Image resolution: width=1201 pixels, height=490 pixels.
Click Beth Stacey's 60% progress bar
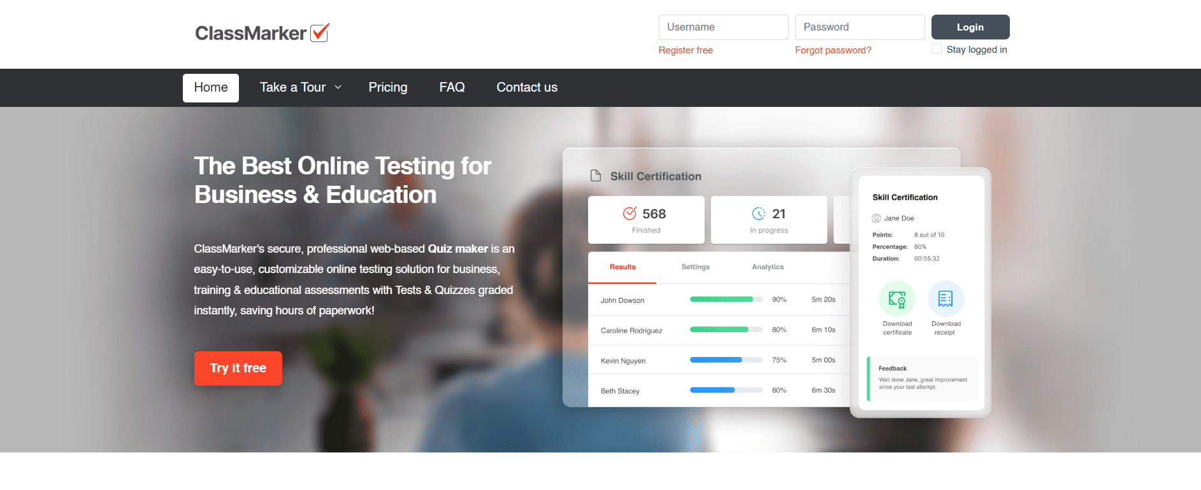click(726, 390)
